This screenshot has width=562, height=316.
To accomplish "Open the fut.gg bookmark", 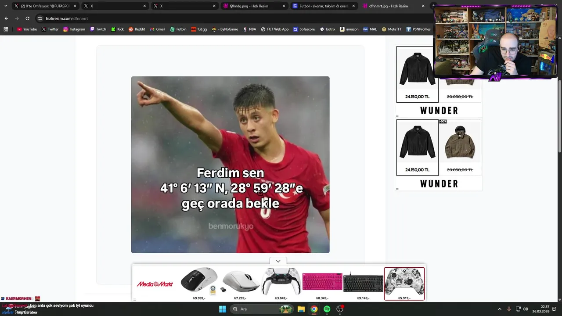I will click(199, 29).
